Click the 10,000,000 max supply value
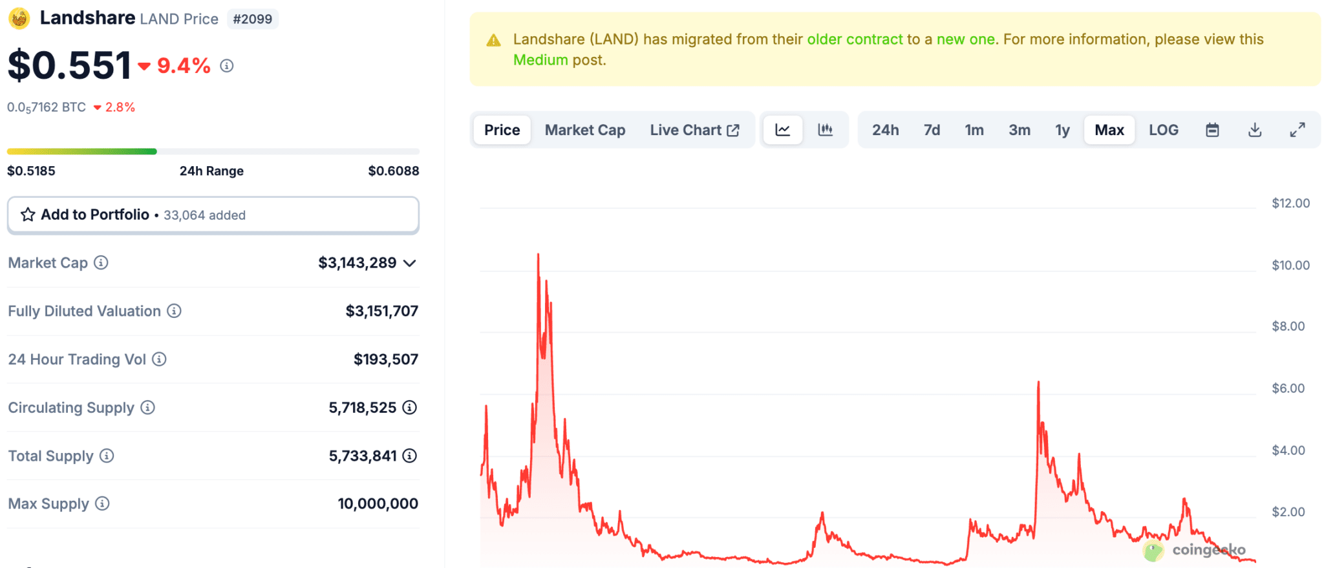The image size is (1324, 568). [378, 503]
